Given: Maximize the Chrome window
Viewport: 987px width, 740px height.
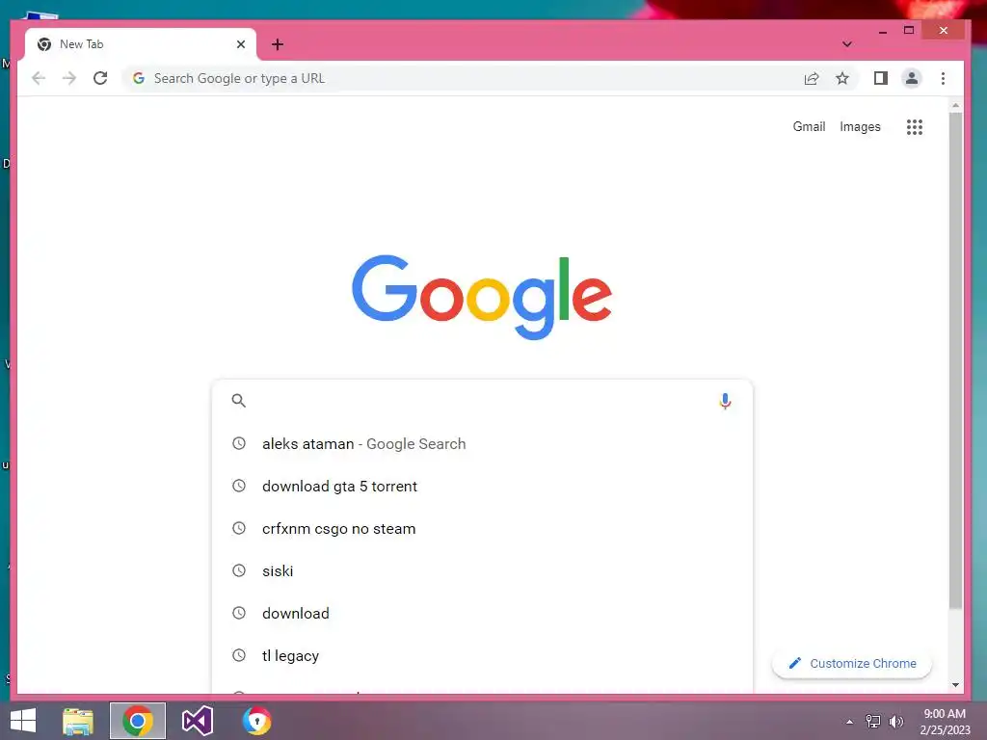Looking at the screenshot, I should 908,30.
